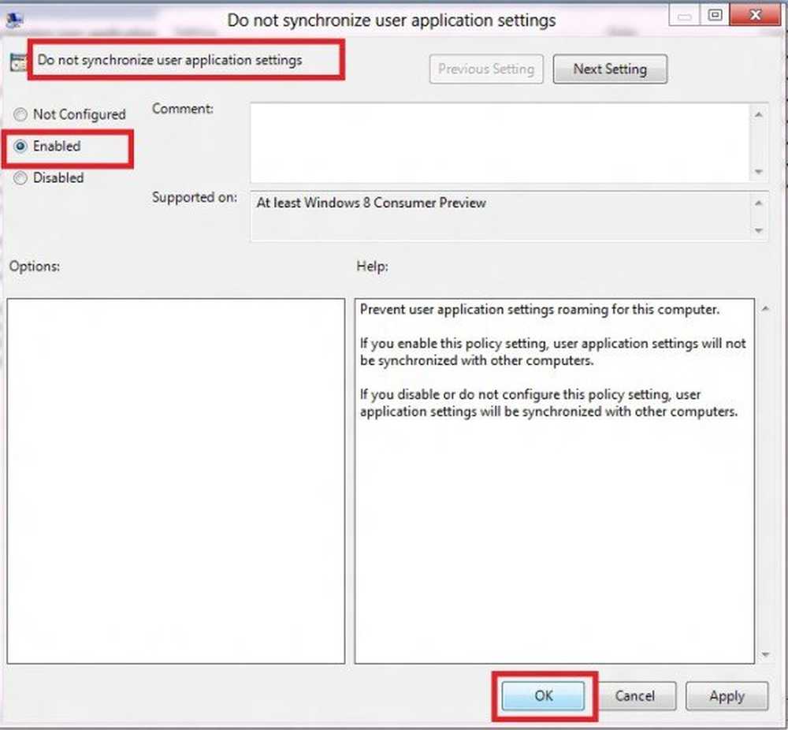Click the policy icon beside the setting name
Viewport: 788px width, 730px height.
point(17,63)
